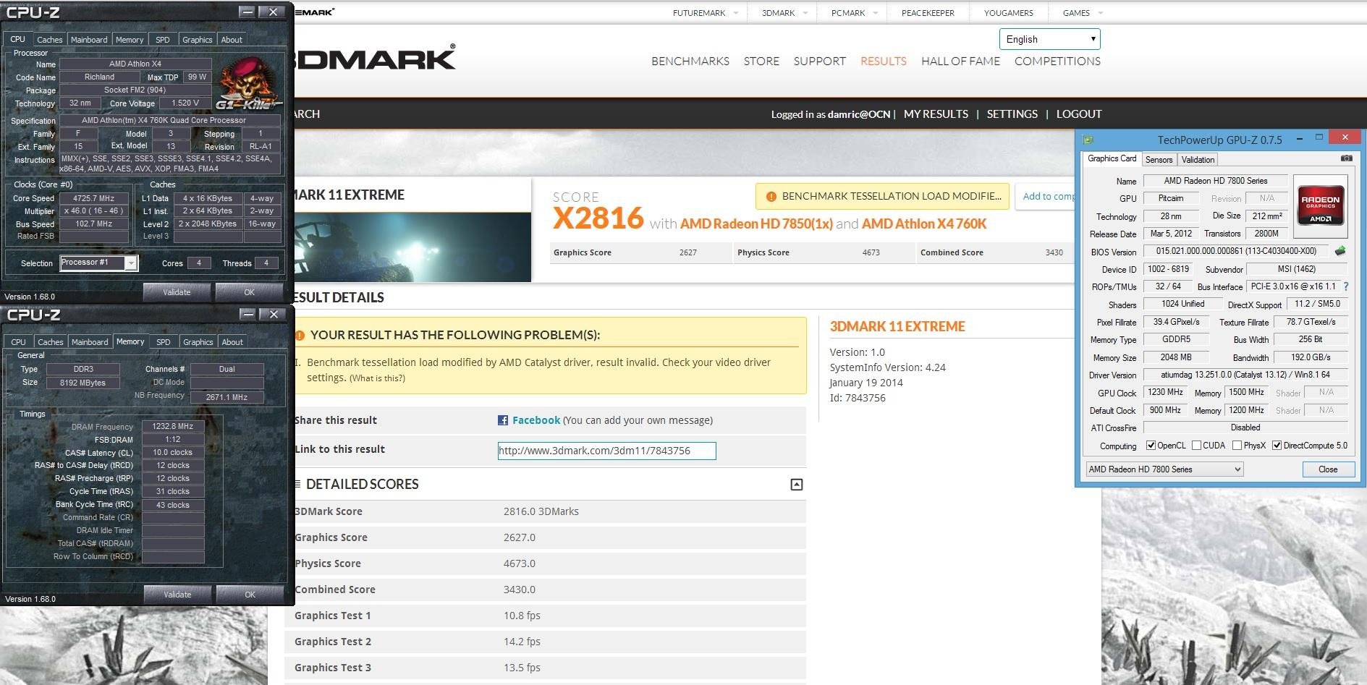Click the AMD Radeon HD 7850(1x) link
The height and width of the screenshot is (685, 1367).
click(756, 224)
